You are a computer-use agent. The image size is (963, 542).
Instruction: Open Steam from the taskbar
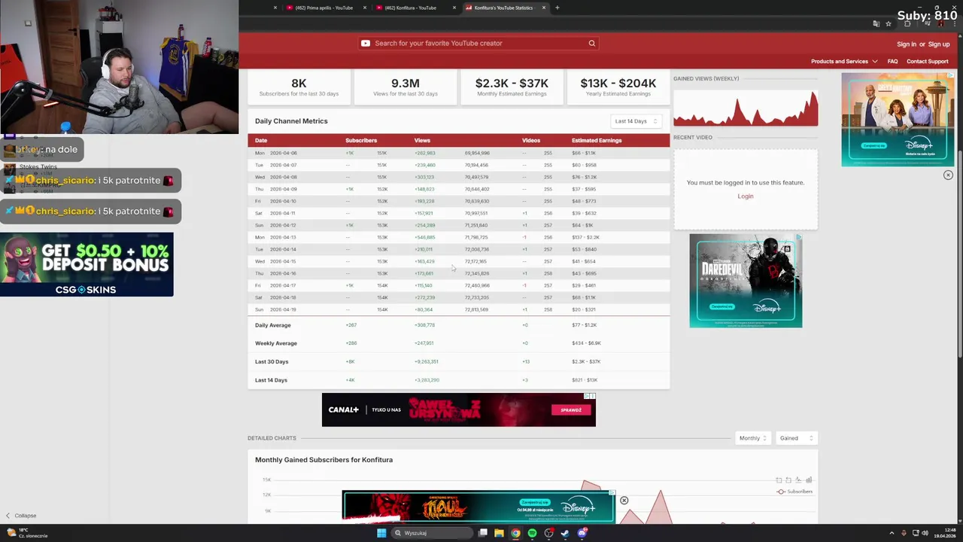(565, 533)
